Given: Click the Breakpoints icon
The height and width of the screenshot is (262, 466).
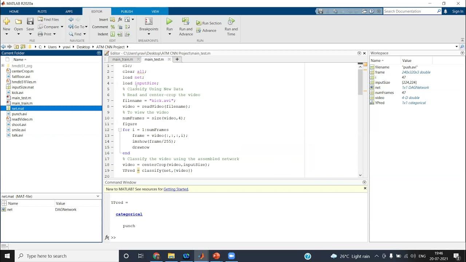Looking at the screenshot, I should coord(149,21).
